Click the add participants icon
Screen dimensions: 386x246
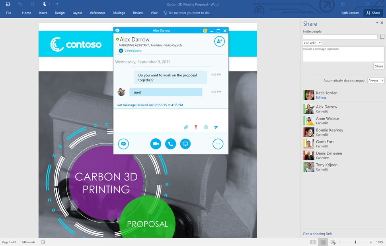point(219,41)
